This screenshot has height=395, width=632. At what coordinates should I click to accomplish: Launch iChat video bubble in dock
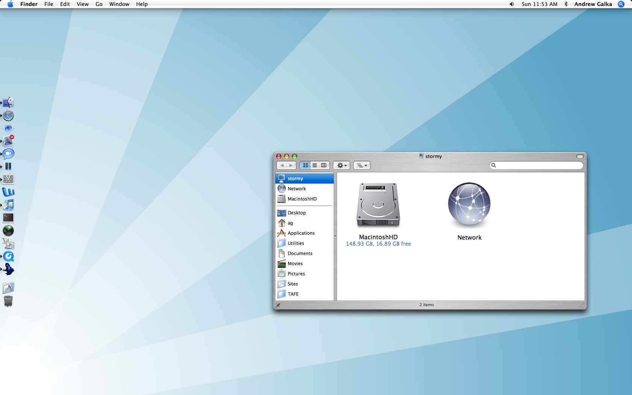(x=8, y=154)
